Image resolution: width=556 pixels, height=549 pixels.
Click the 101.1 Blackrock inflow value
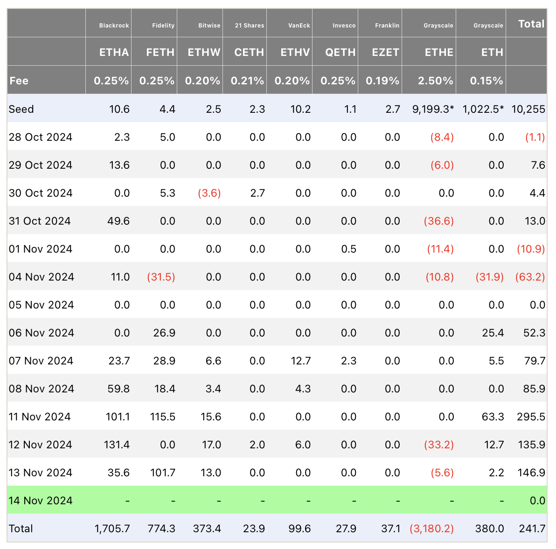point(118,417)
